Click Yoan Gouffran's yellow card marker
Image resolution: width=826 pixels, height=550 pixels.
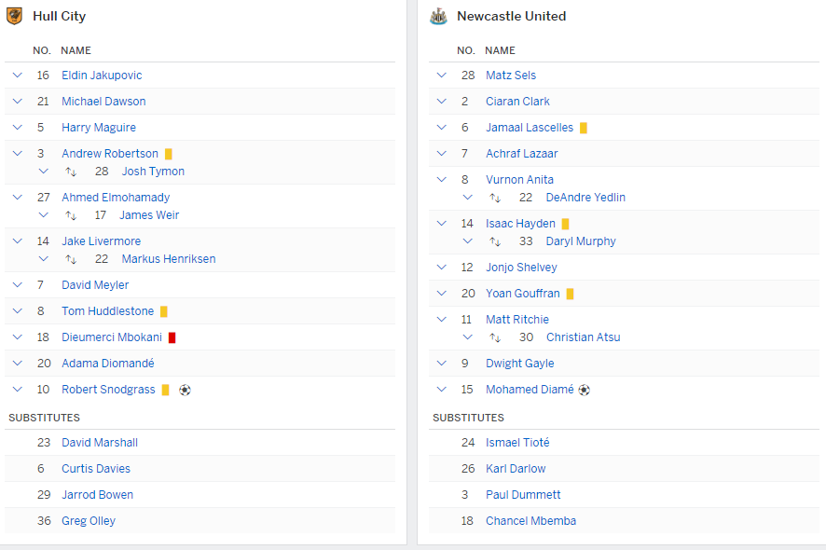(570, 294)
